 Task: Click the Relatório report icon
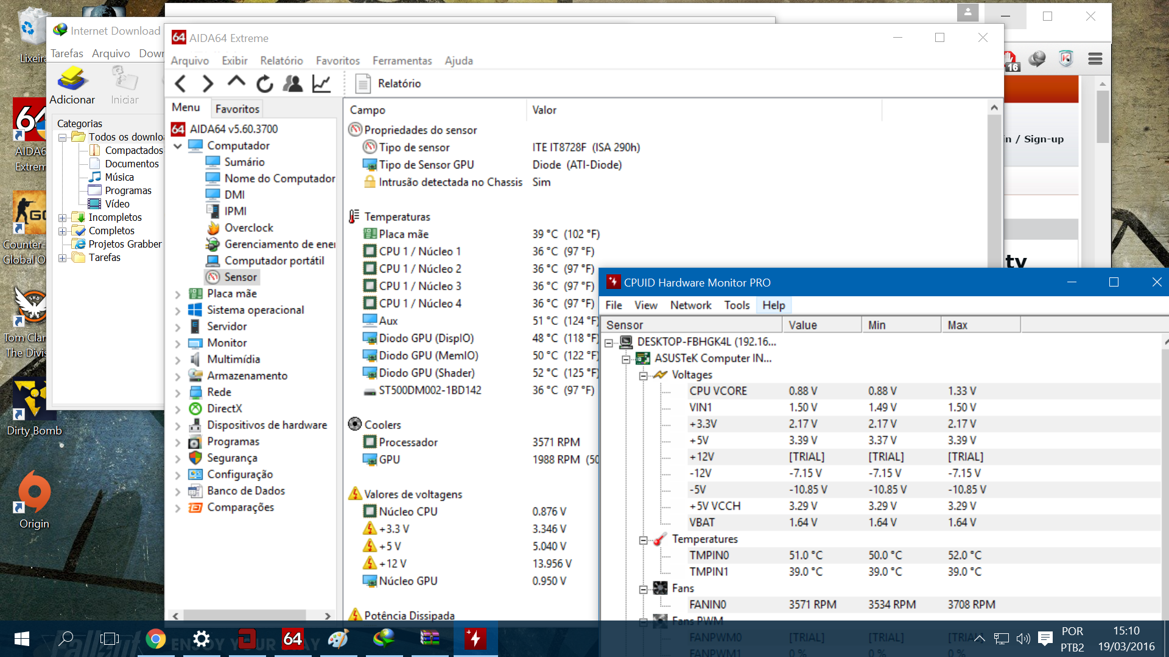coord(363,83)
